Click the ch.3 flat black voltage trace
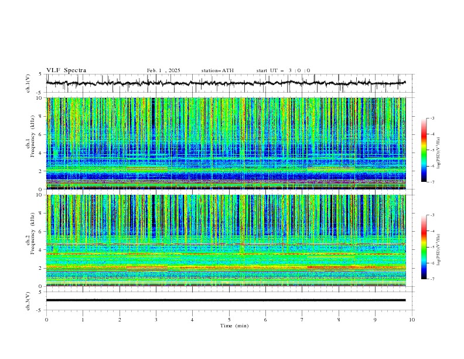The width and height of the screenshot is (464, 359). coord(226,300)
